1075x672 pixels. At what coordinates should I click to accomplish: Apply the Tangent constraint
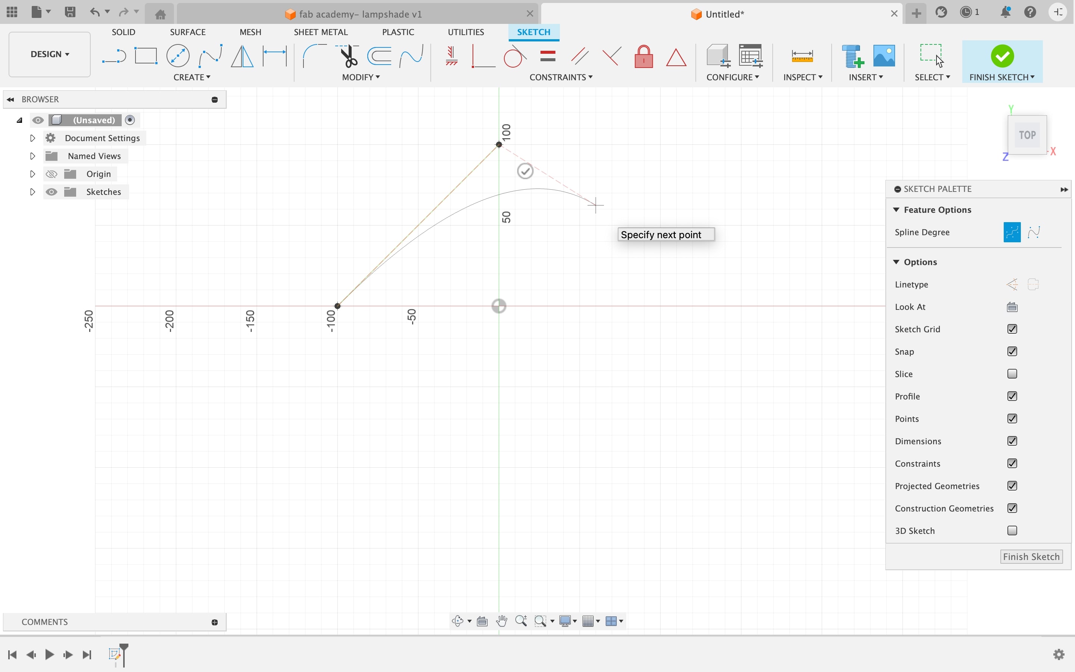[x=515, y=56]
